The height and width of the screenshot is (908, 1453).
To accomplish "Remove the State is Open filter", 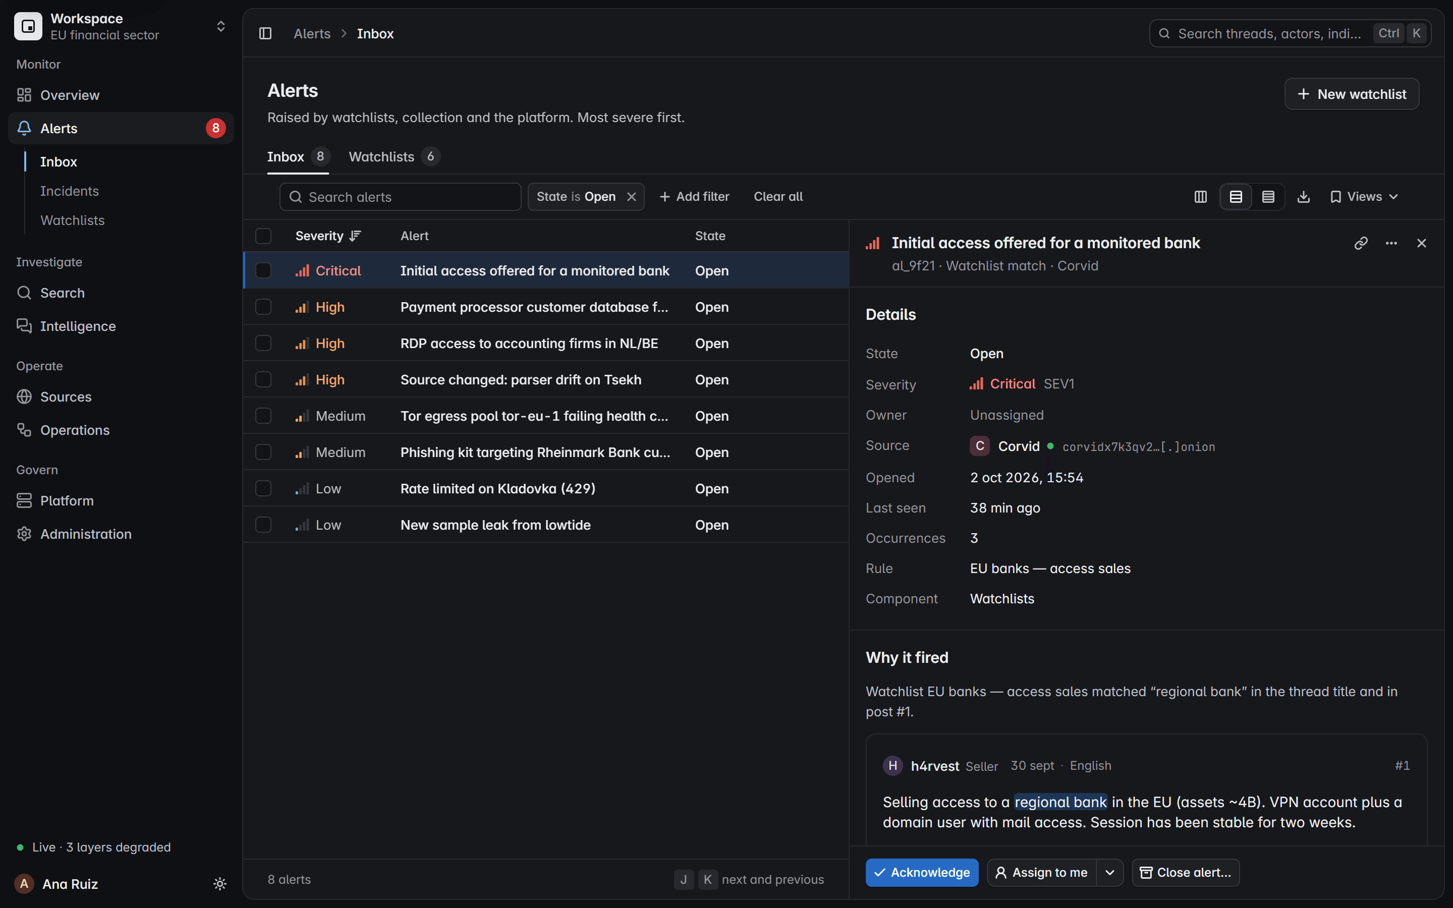I will pos(632,197).
